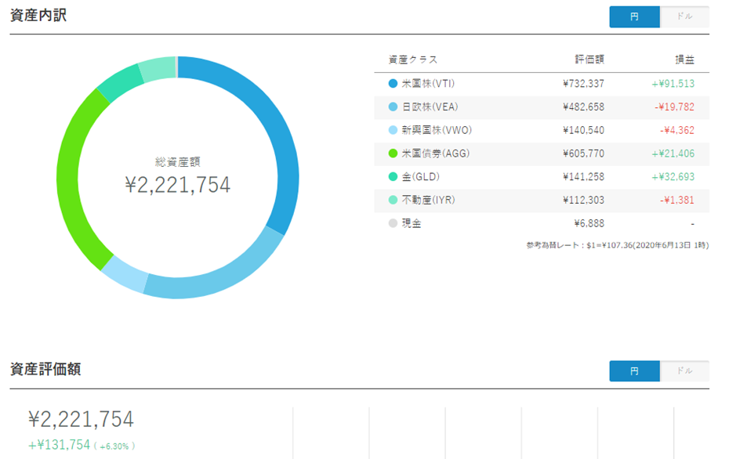The height and width of the screenshot is (459, 729).
Task: Select 円 in the 資産内訳 section
Action: (635, 17)
